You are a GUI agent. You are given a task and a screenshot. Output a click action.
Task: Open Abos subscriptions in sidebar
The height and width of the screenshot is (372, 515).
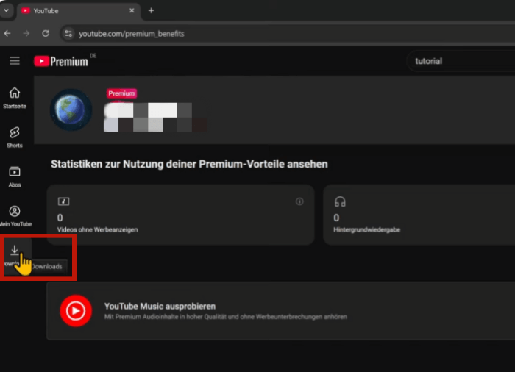pyautogui.click(x=15, y=176)
